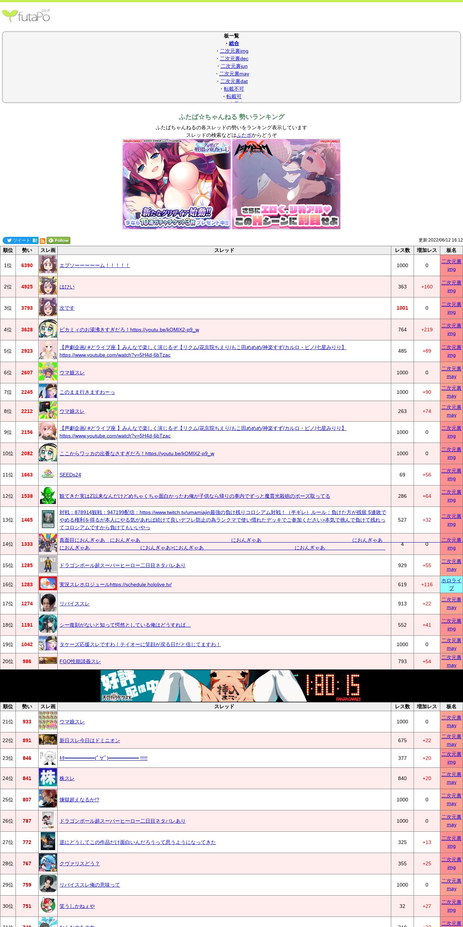This screenshot has width=463, height=927.
Task: Open ピカミィのお湯沸きすぎだろ thread
Action: (x=129, y=330)
